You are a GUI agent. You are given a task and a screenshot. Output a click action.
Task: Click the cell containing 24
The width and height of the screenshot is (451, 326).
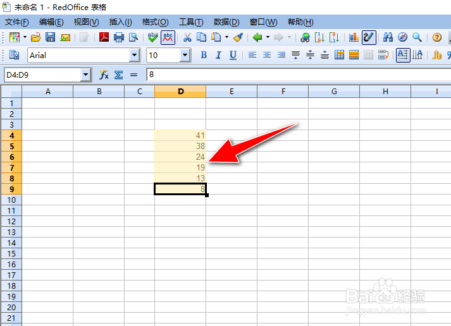[180, 157]
